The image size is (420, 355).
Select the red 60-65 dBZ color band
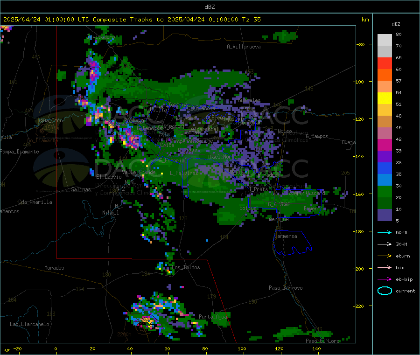[385, 63]
